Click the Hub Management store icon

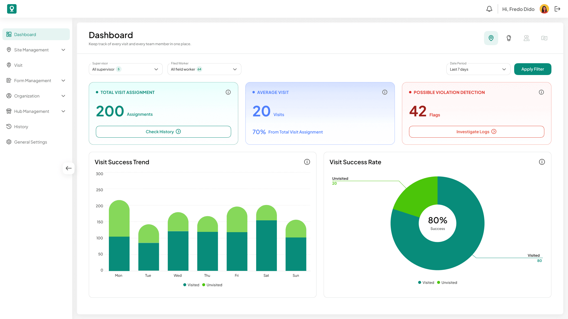click(x=9, y=111)
